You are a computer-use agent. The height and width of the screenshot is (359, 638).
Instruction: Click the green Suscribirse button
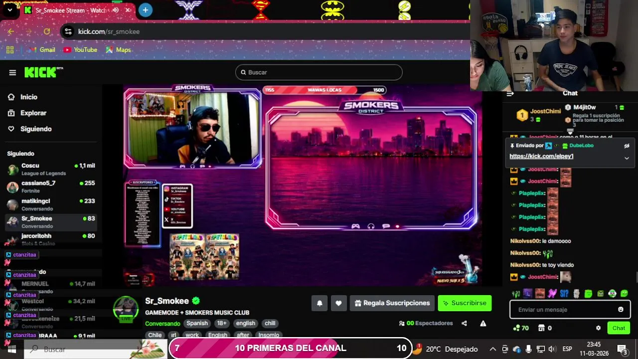coord(465,303)
